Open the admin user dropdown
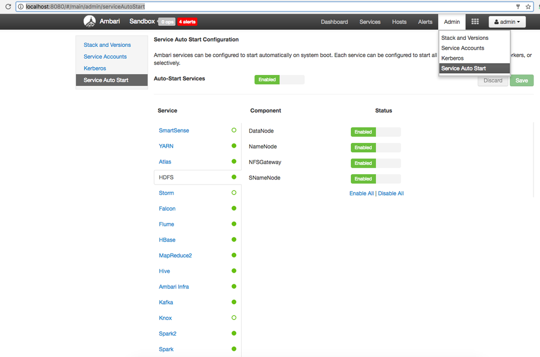This screenshot has height=357, width=540. [507, 22]
